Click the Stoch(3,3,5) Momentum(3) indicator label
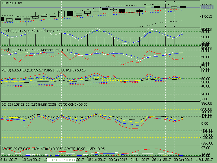Viewport: 217px width, 163px height. click(38, 50)
